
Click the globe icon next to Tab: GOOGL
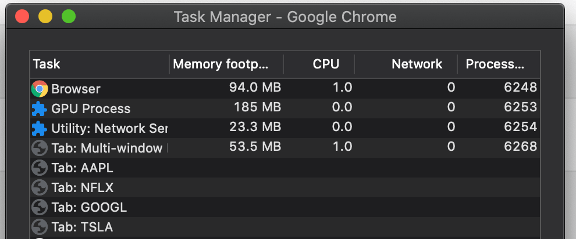(x=40, y=207)
